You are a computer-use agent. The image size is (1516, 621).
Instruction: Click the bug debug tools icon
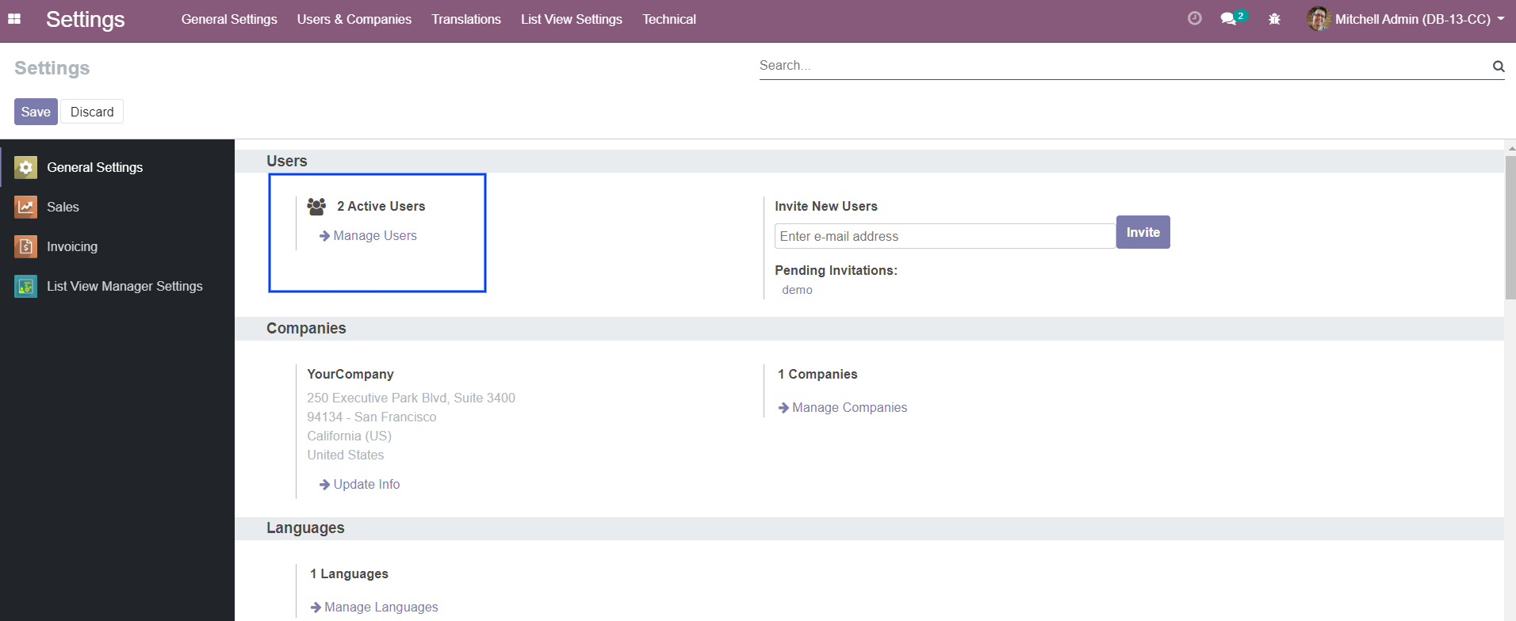(x=1274, y=19)
